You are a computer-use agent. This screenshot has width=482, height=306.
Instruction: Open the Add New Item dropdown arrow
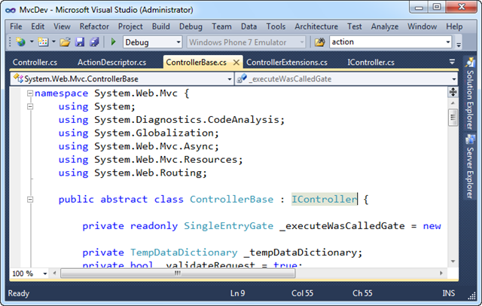click(53, 41)
